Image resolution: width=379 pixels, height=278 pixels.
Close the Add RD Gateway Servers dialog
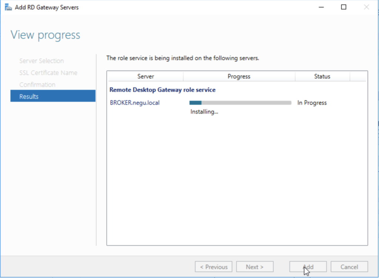pos(366,7)
